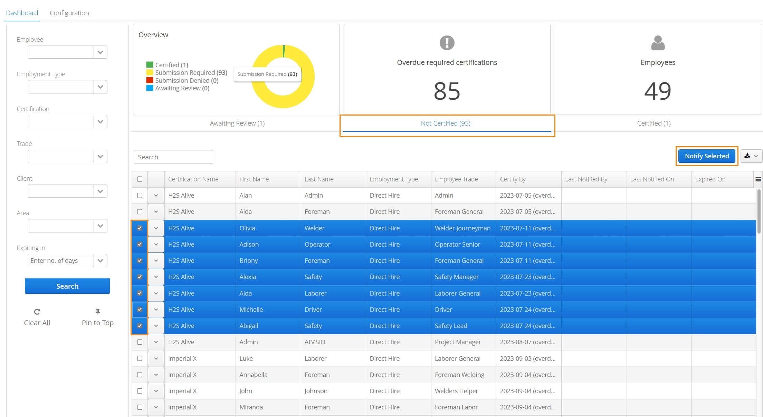763x417 pixels.
Task: Sort by Certify By column header
Action: pos(513,179)
